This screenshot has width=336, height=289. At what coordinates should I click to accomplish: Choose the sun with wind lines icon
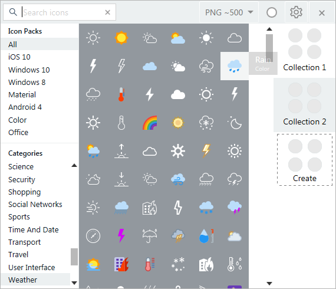tap(93, 208)
